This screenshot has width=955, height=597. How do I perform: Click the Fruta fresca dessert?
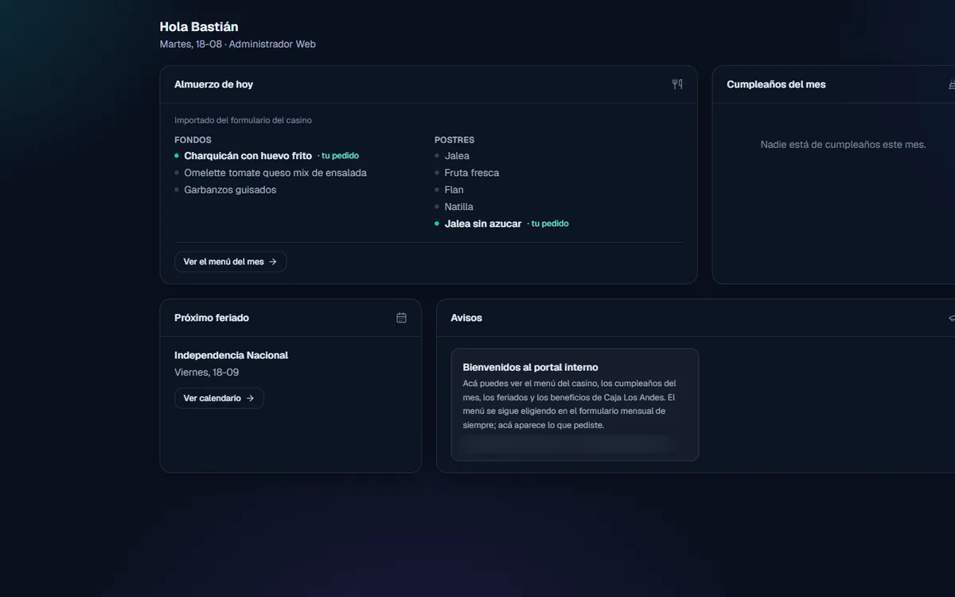[472, 173]
